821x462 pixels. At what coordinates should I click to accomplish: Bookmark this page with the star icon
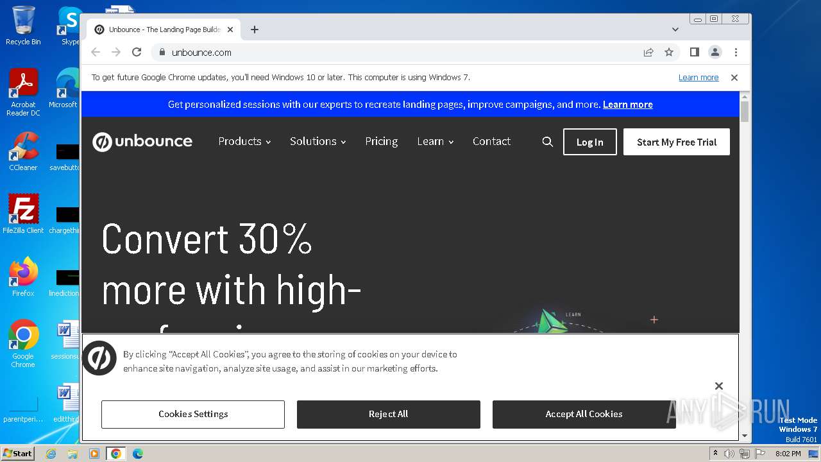click(669, 52)
